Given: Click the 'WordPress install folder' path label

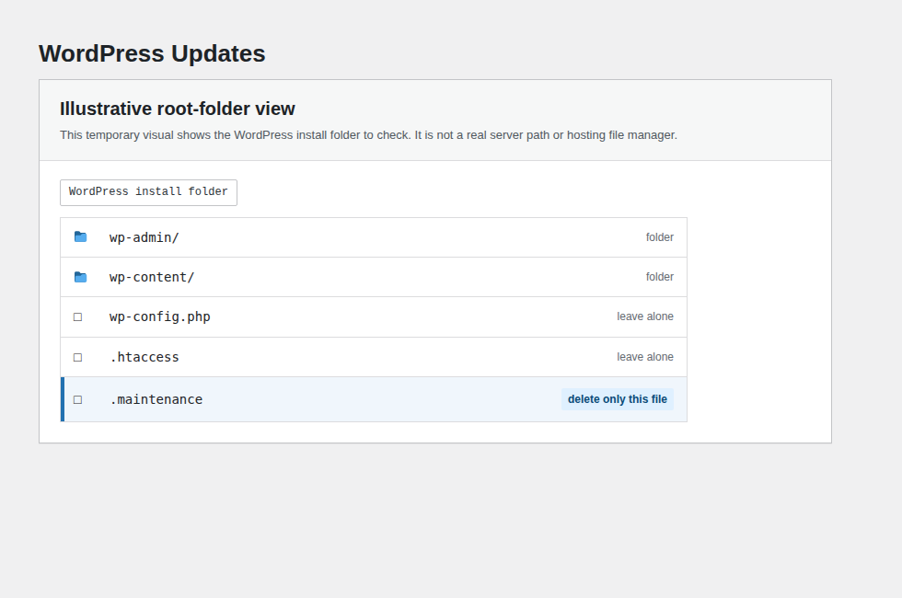Looking at the screenshot, I should click(148, 192).
